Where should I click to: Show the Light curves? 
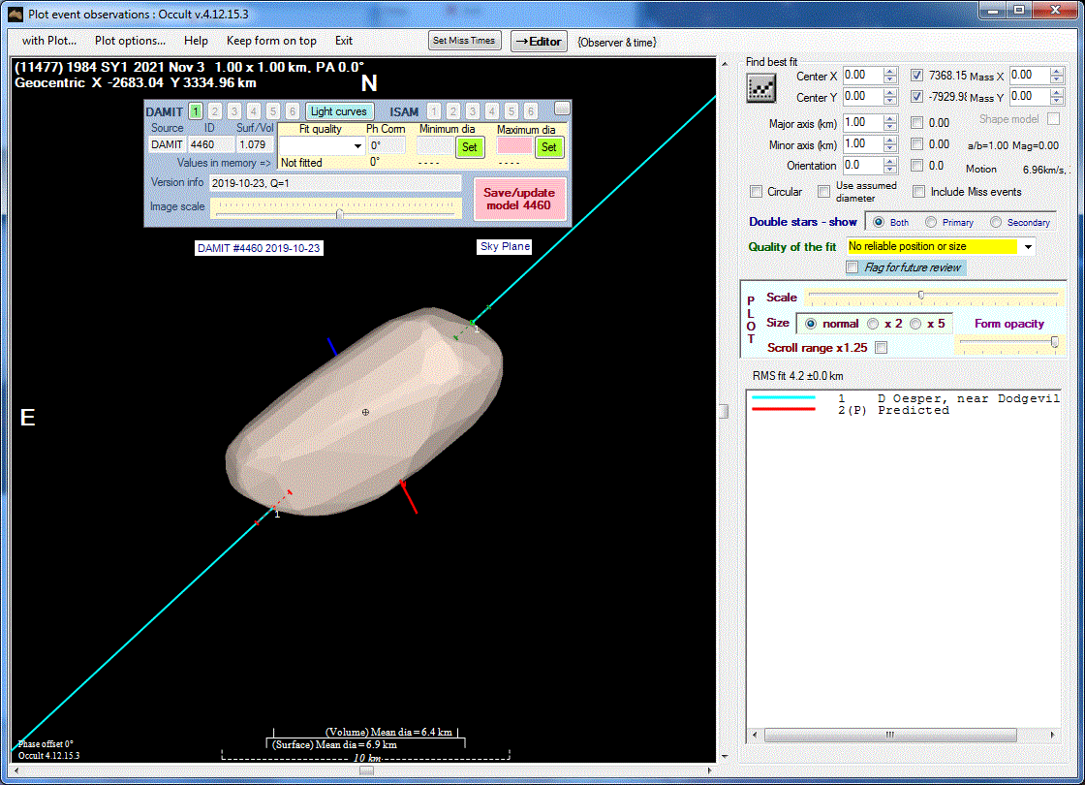[x=338, y=111]
